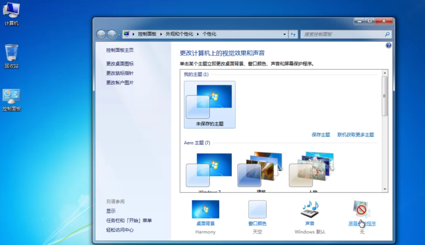Click the help question mark icon
This screenshot has width=425, height=245.
(388, 46)
